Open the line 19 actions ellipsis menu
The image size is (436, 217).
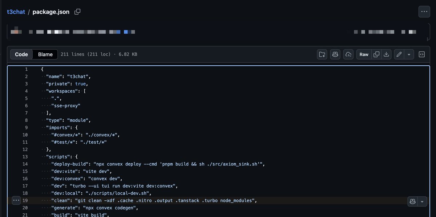click(16, 200)
